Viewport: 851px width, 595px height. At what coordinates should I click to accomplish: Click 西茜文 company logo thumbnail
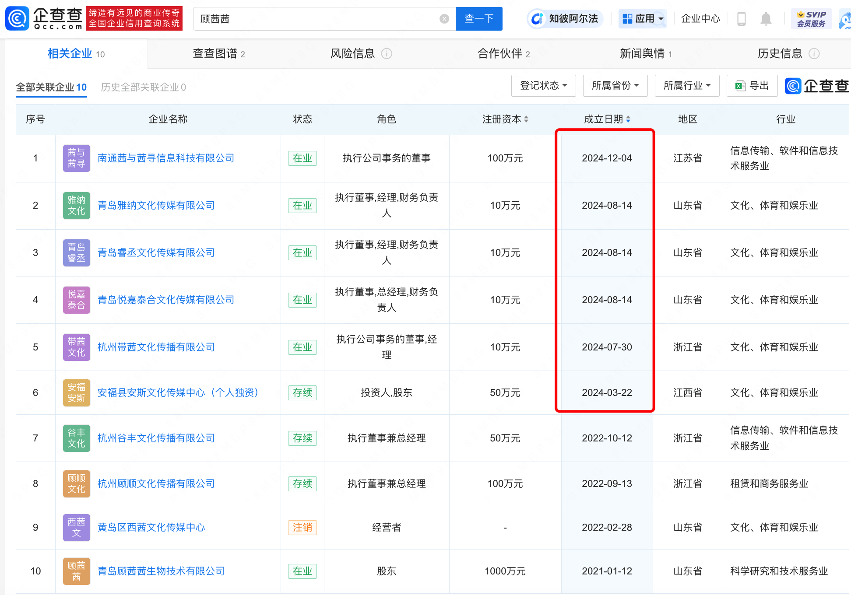click(77, 528)
